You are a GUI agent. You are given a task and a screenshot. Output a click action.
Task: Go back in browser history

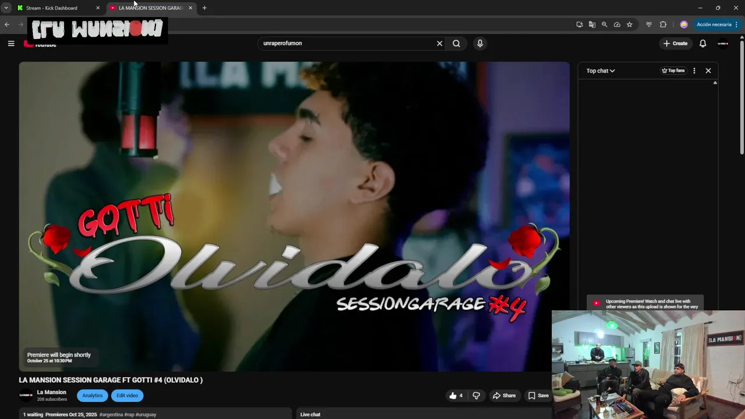tap(7, 24)
